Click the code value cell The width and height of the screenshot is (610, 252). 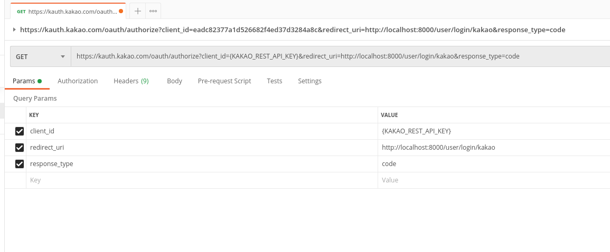[494, 164]
